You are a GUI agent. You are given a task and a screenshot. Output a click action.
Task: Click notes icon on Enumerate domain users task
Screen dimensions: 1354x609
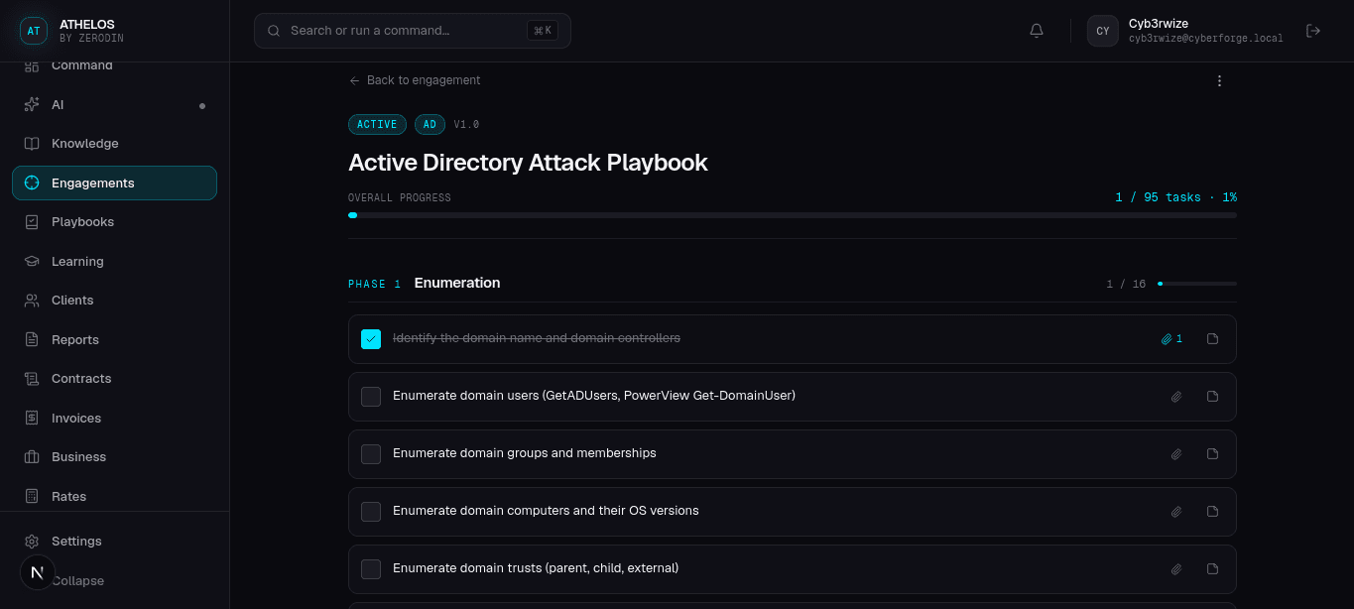tap(1212, 397)
